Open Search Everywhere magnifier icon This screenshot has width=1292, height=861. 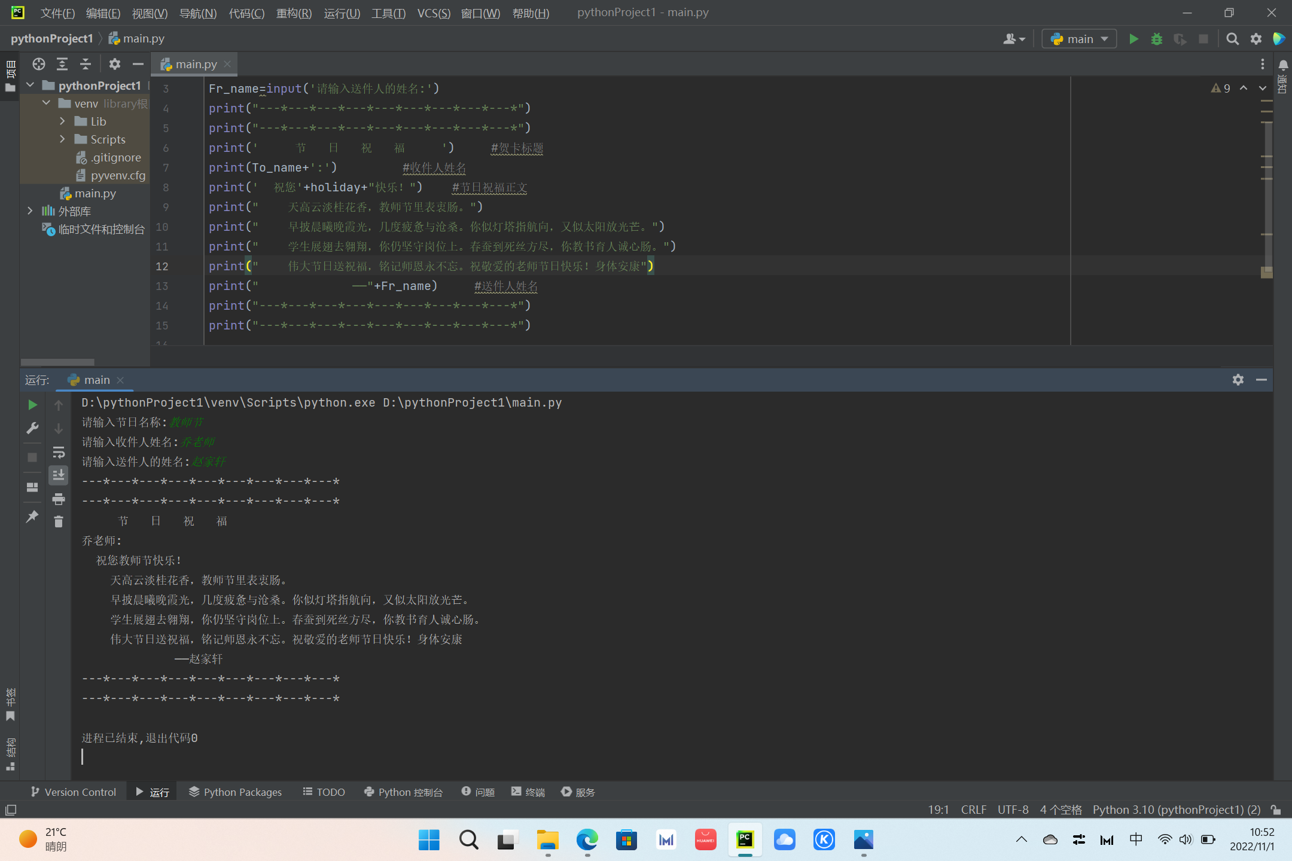(x=1232, y=39)
